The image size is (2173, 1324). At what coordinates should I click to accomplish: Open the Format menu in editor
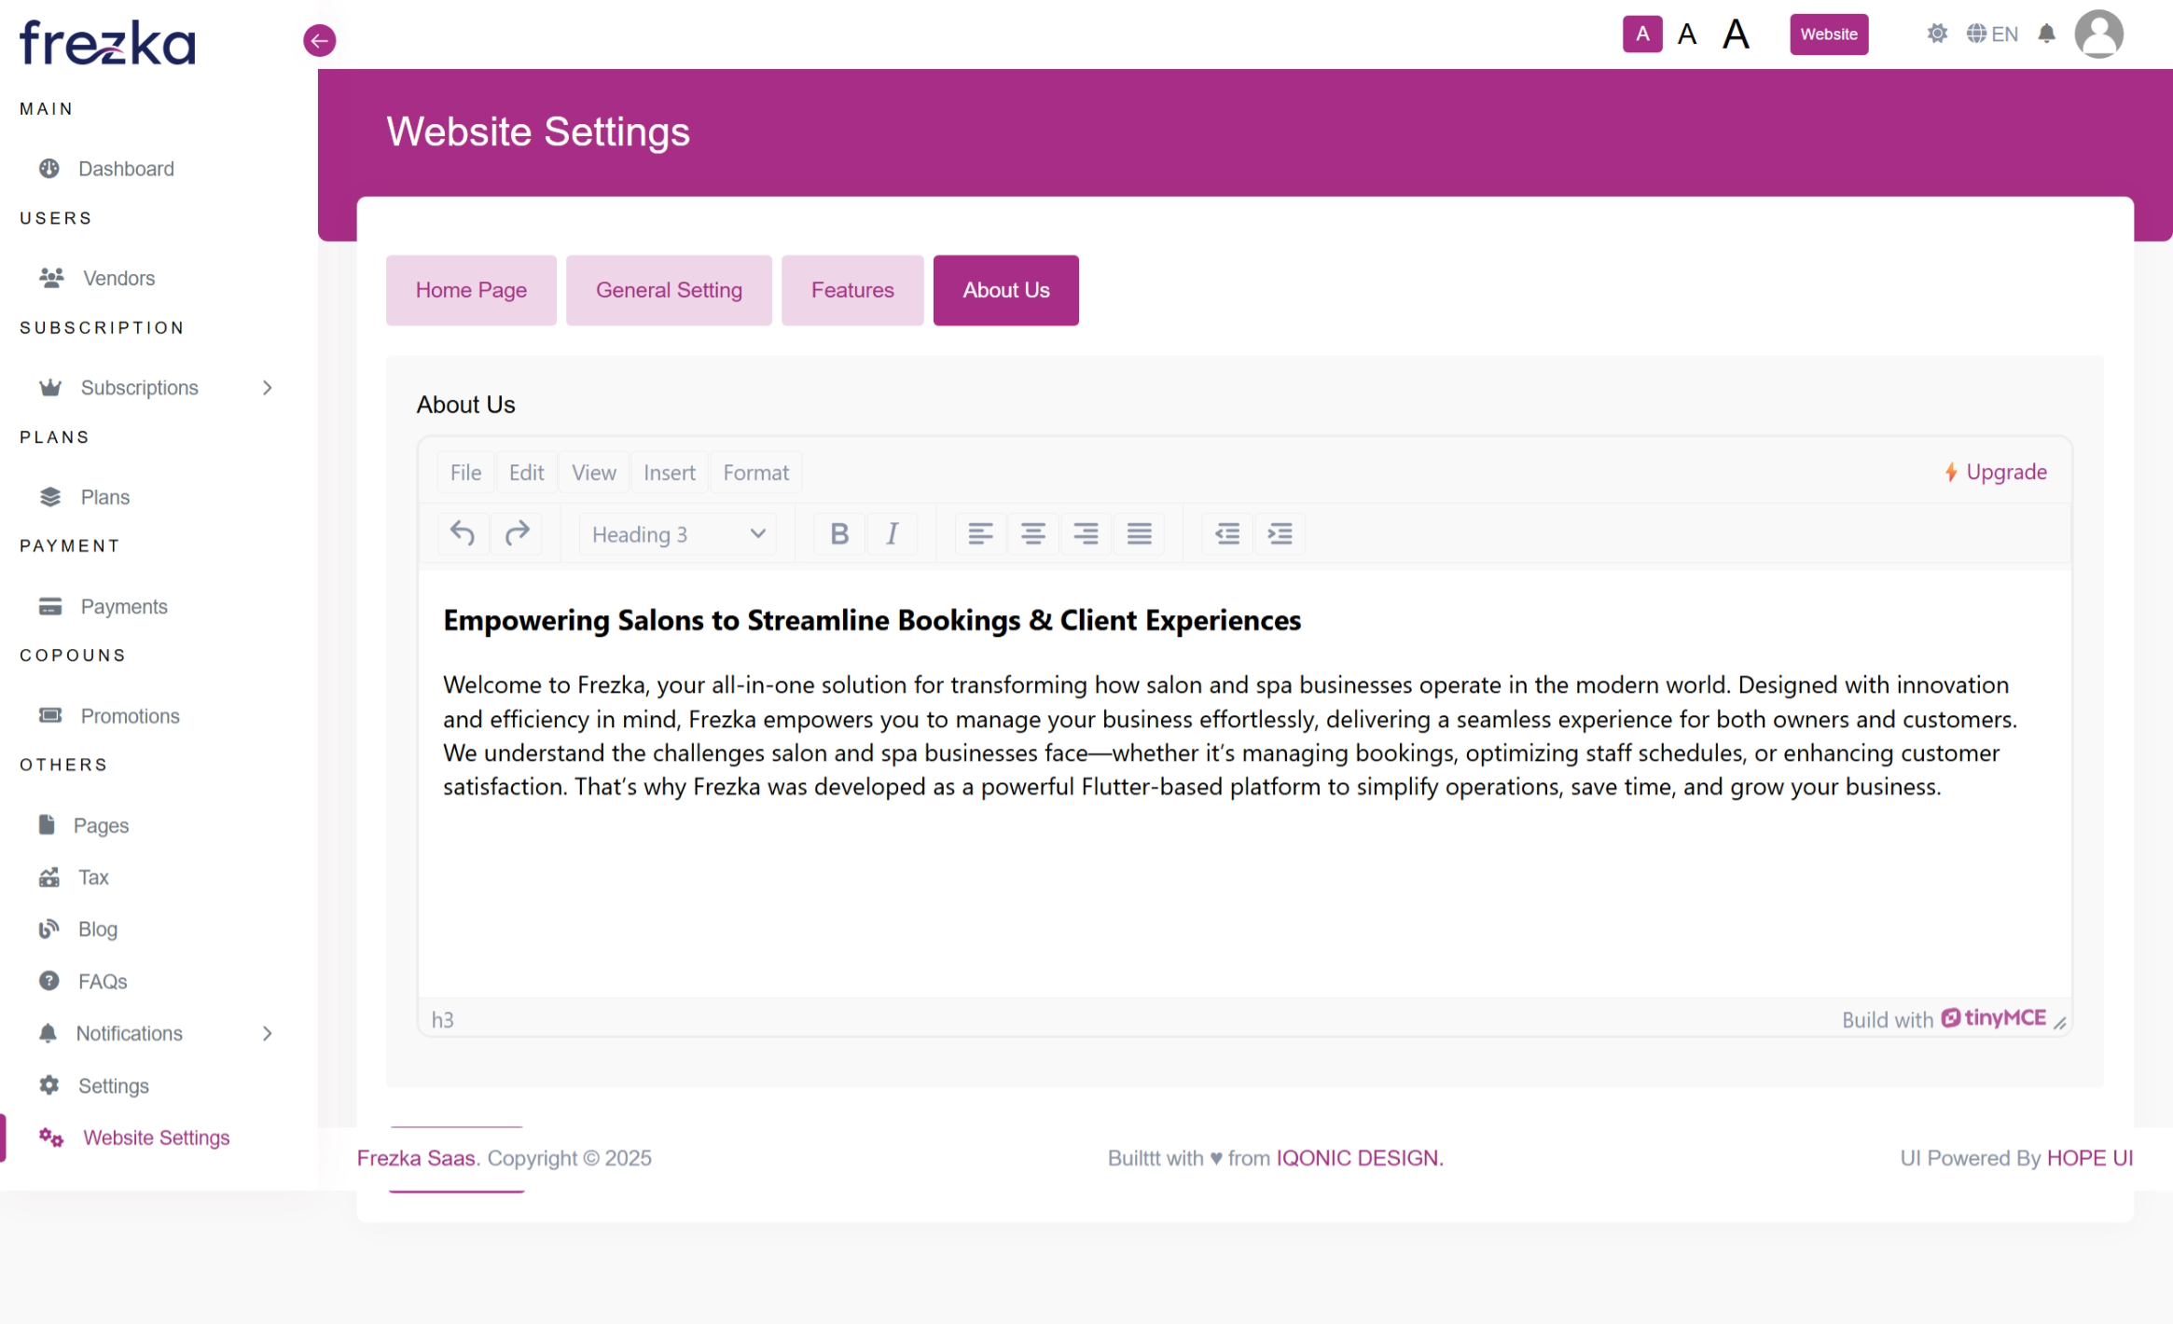[x=755, y=473]
